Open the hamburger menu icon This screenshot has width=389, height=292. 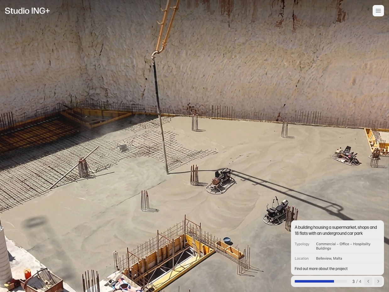click(x=378, y=11)
